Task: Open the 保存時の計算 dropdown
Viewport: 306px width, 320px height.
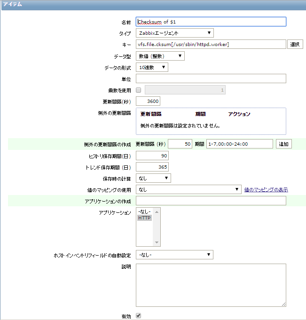Action: pyautogui.click(x=153, y=179)
